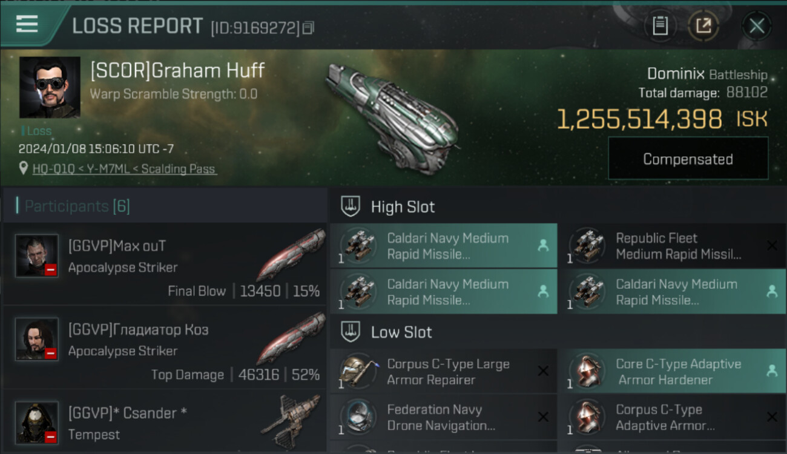Select the Csander Tempest participant entry
The width and height of the screenshot is (787, 454).
click(165, 423)
